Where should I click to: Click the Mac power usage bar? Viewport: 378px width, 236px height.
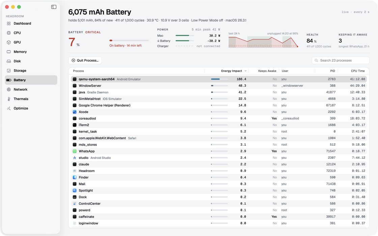tap(185, 36)
